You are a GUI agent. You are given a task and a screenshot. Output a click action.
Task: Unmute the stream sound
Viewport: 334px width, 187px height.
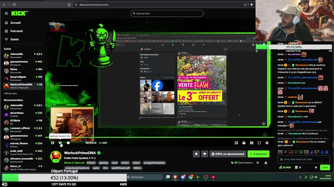pos(60,143)
